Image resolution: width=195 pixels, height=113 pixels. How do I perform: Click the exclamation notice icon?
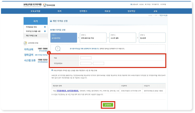click(58, 49)
